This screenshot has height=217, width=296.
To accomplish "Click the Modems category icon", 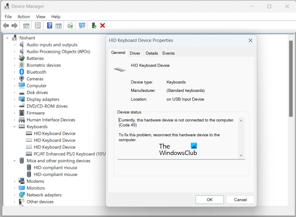I will click(x=22, y=181).
